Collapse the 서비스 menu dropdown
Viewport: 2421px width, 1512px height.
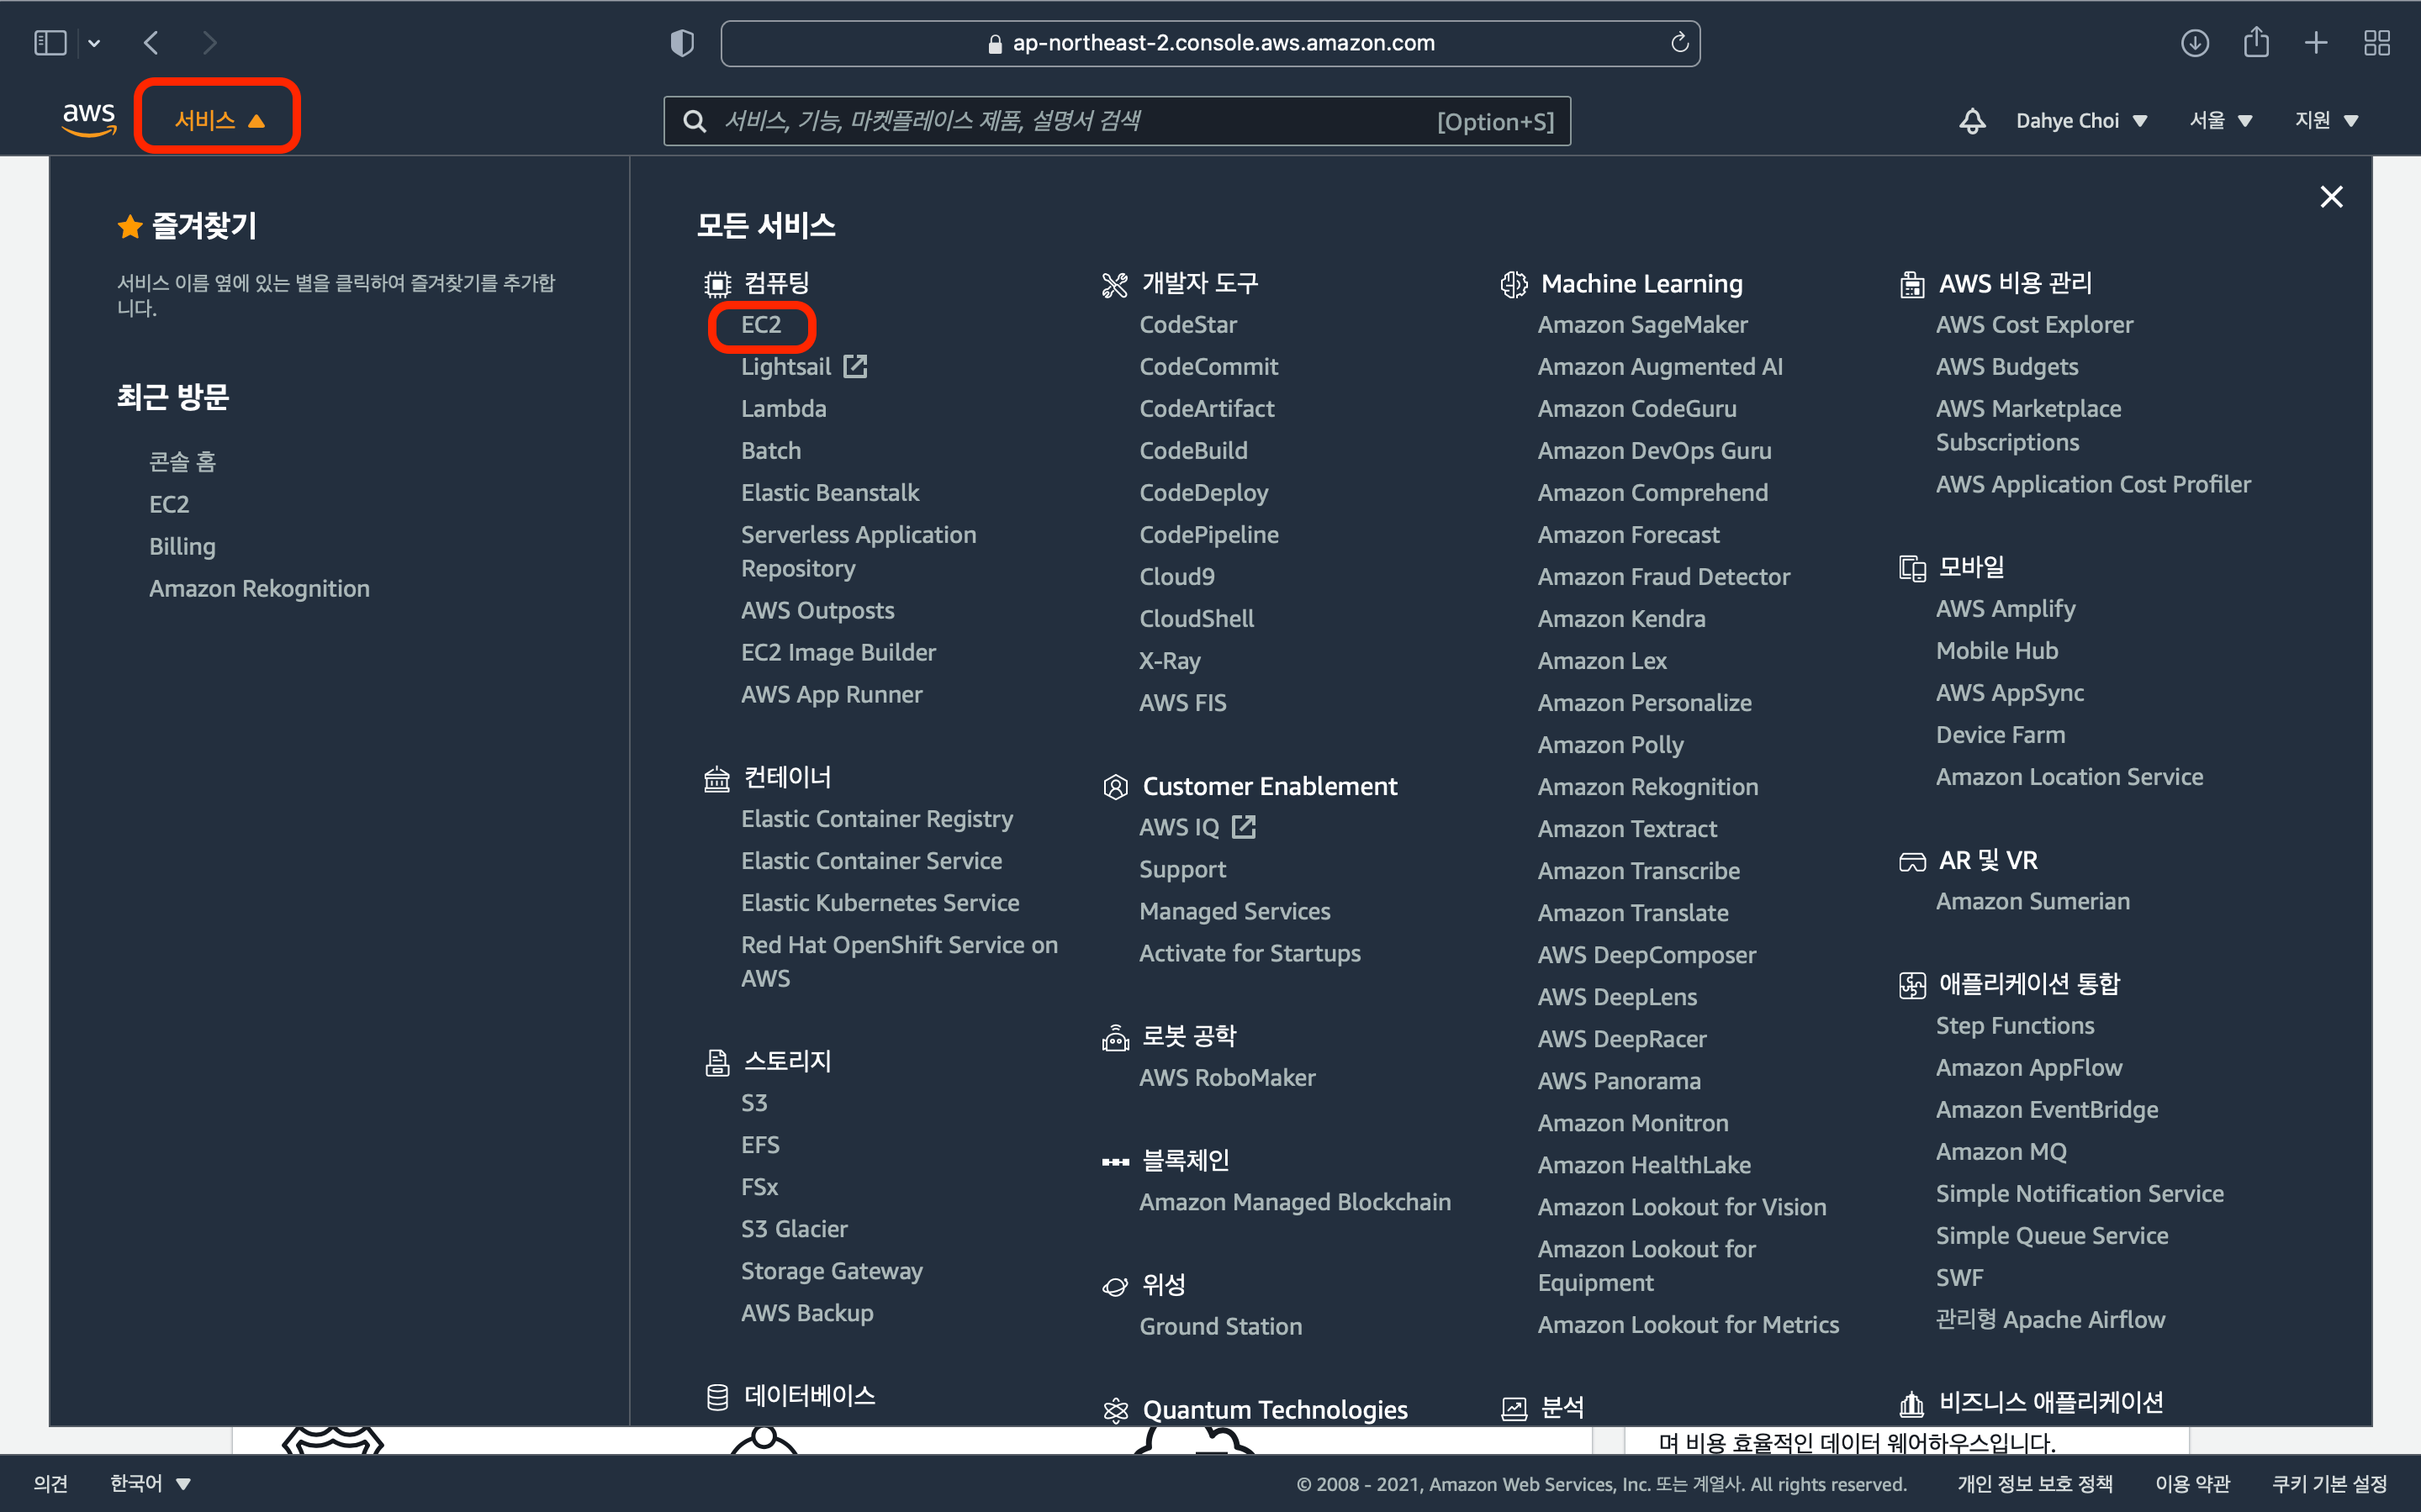pos(219,120)
